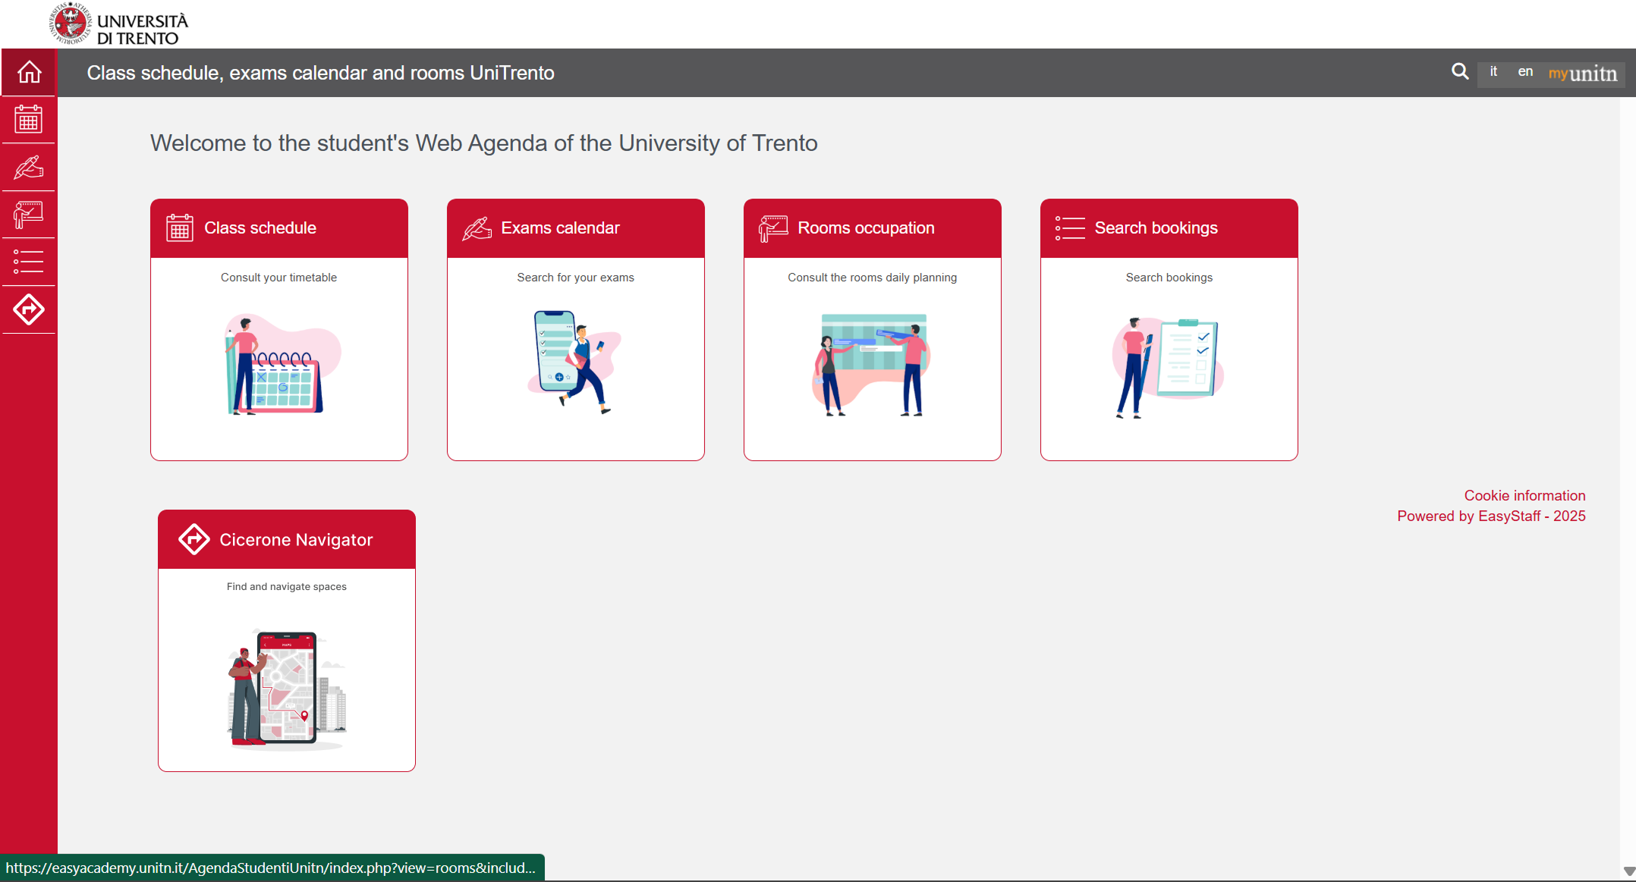
Task: Click the Università di Trento logo
Action: tap(119, 24)
